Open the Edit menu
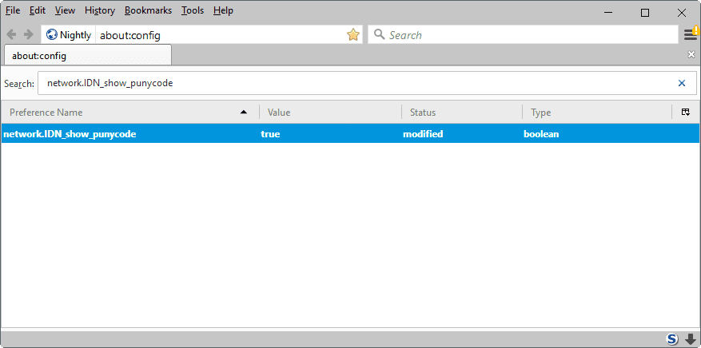Screen dimensions: 701x348 tap(38, 10)
